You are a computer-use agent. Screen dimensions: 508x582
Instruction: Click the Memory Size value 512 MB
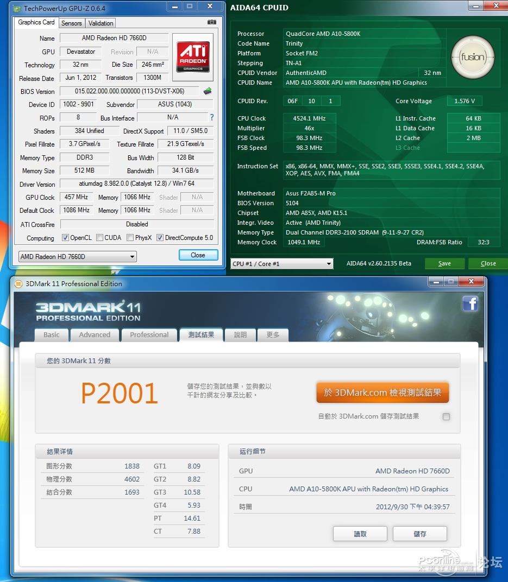[x=84, y=170]
